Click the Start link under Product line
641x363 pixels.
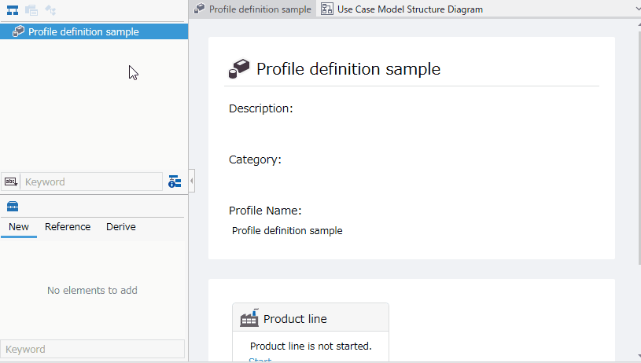260,360
